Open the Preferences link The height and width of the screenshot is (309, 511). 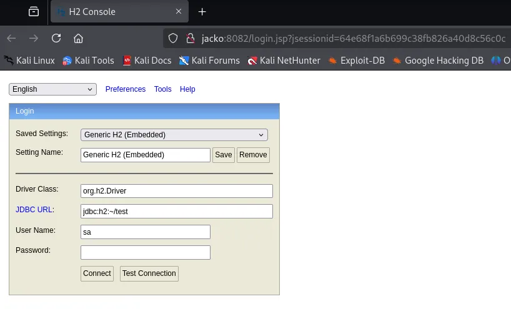pyautogui.click(x=126, y=89)
